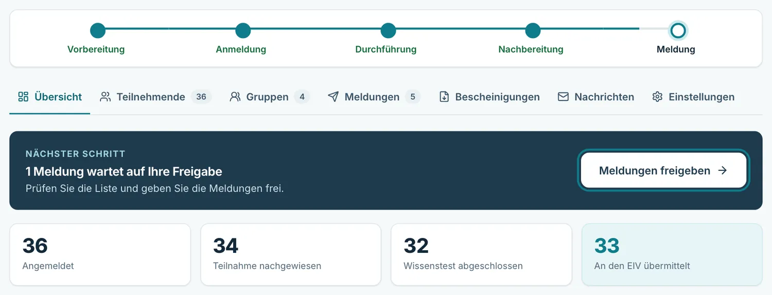Click the Nachbereitung step label

tap(531, 49)
